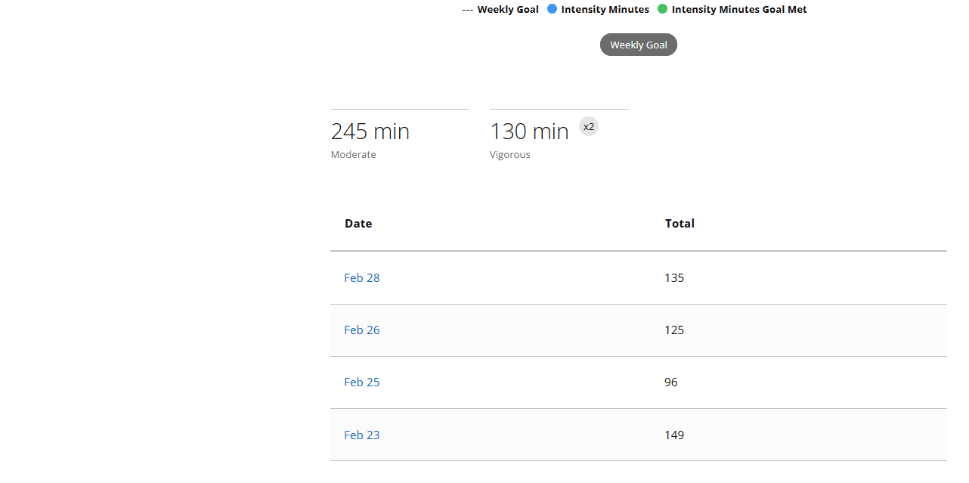
Task: Sort by the Total column header
Action: coord(680,224)
